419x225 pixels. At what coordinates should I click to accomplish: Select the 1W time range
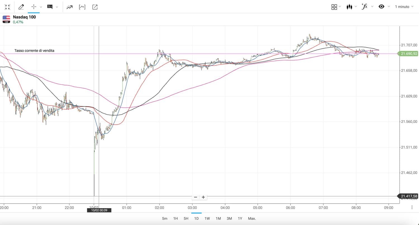pos(207,219)
